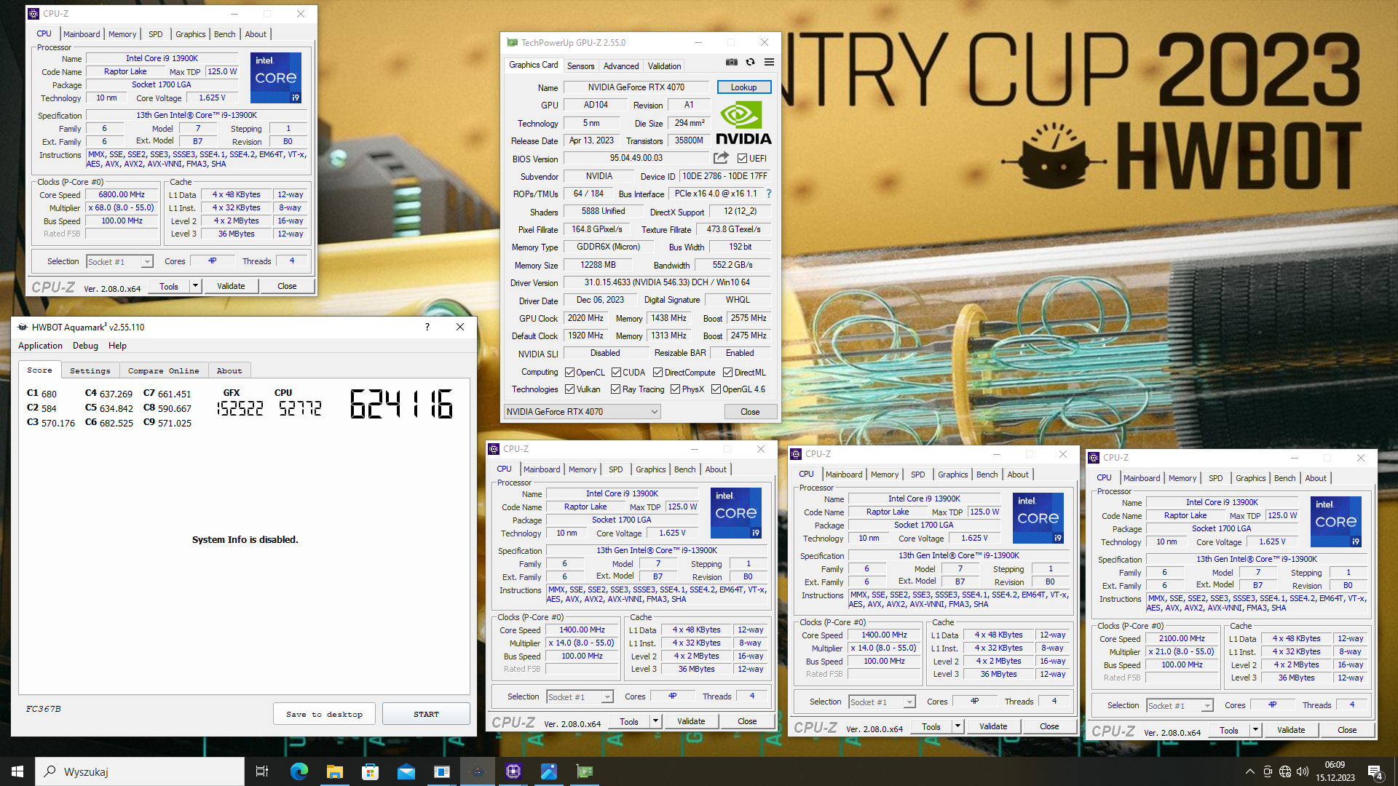The width and height of the screenshot is (1398, 786).
Task: Open File Explorer from the taskbar
Action: 334,771
